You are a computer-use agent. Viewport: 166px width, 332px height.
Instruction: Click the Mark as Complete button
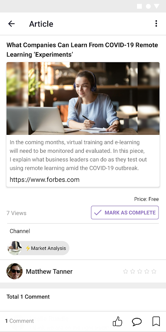pyautogui.click(x=125, y=212)
